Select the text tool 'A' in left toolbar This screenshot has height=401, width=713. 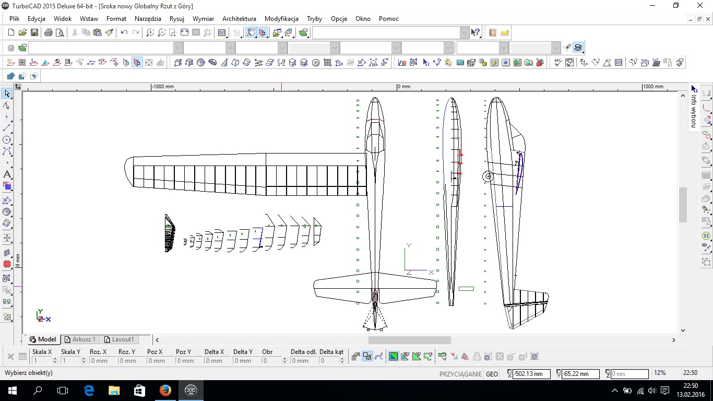7,174
